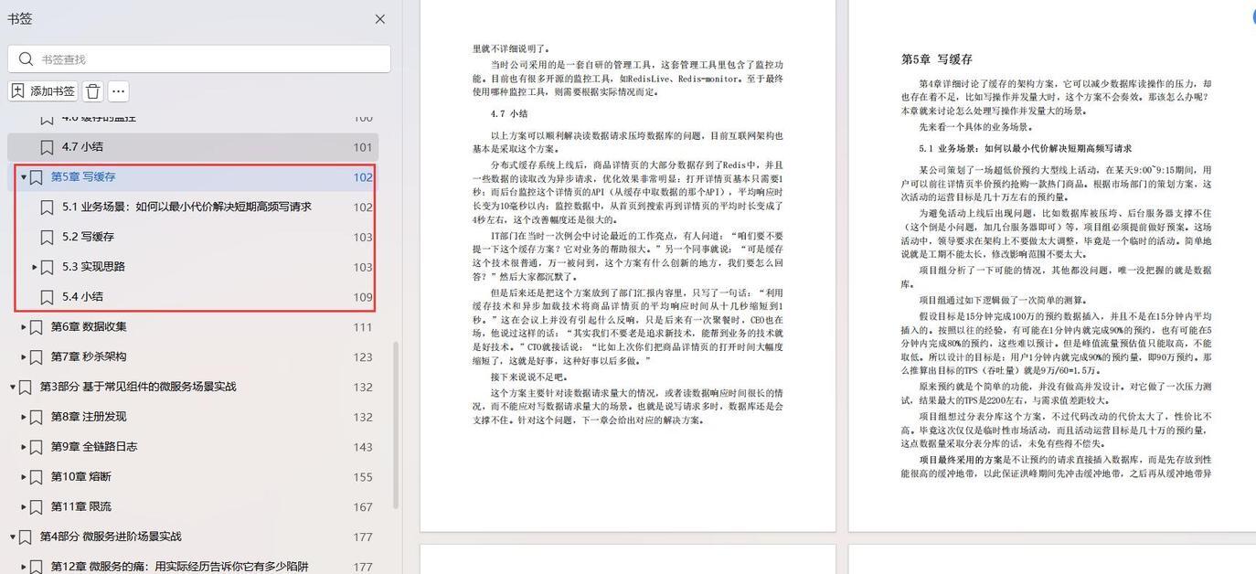
Task: Click the blue floating icon at window's right edge
Action: coord(1252,16)
